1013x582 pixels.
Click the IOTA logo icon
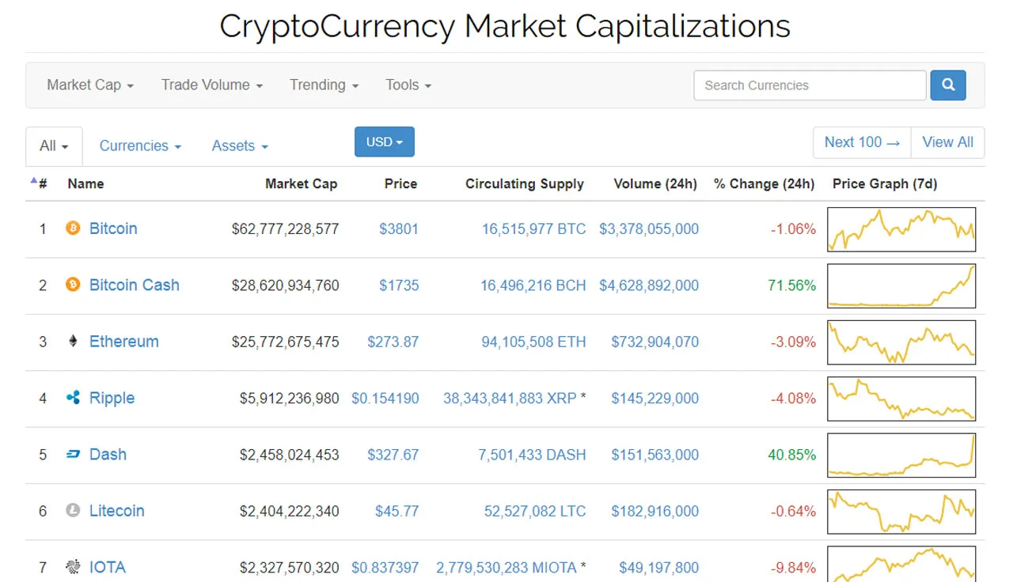click(x=73, y=567)
